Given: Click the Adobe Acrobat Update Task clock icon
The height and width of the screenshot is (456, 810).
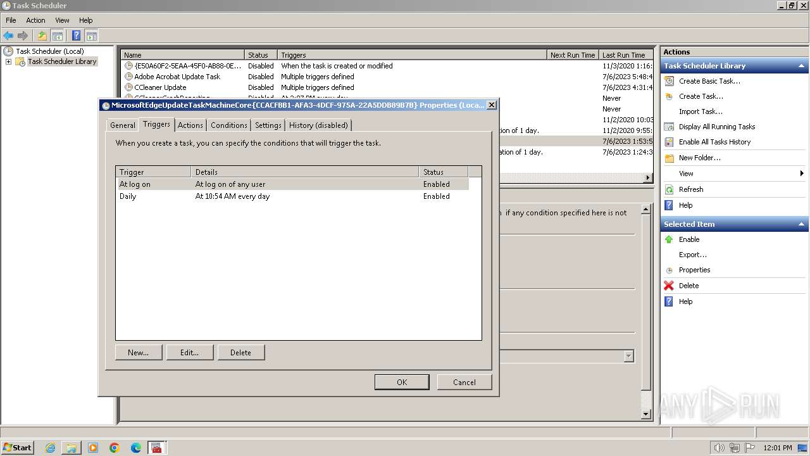Looking at the screenshot, I should (x=128, y=77).
